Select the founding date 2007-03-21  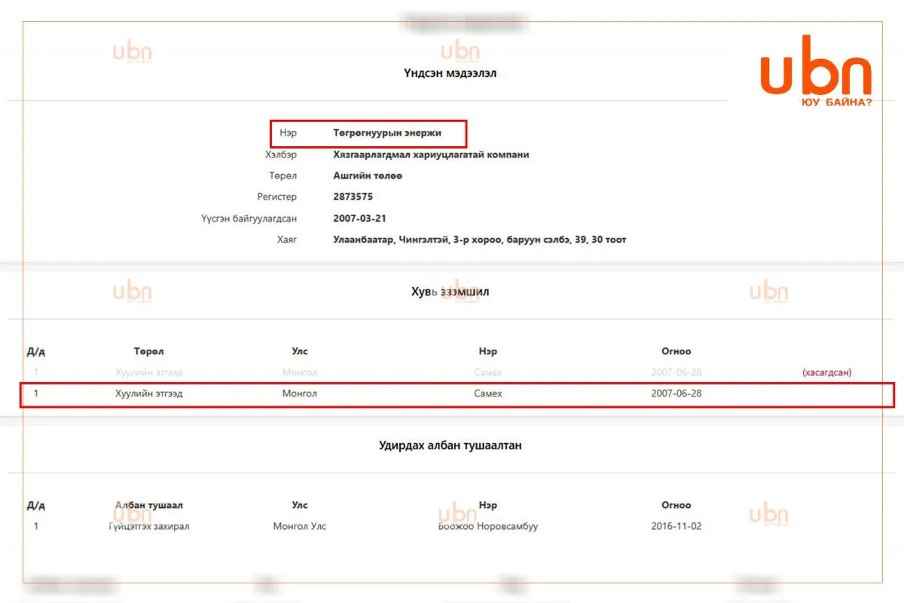pos(359,219)
